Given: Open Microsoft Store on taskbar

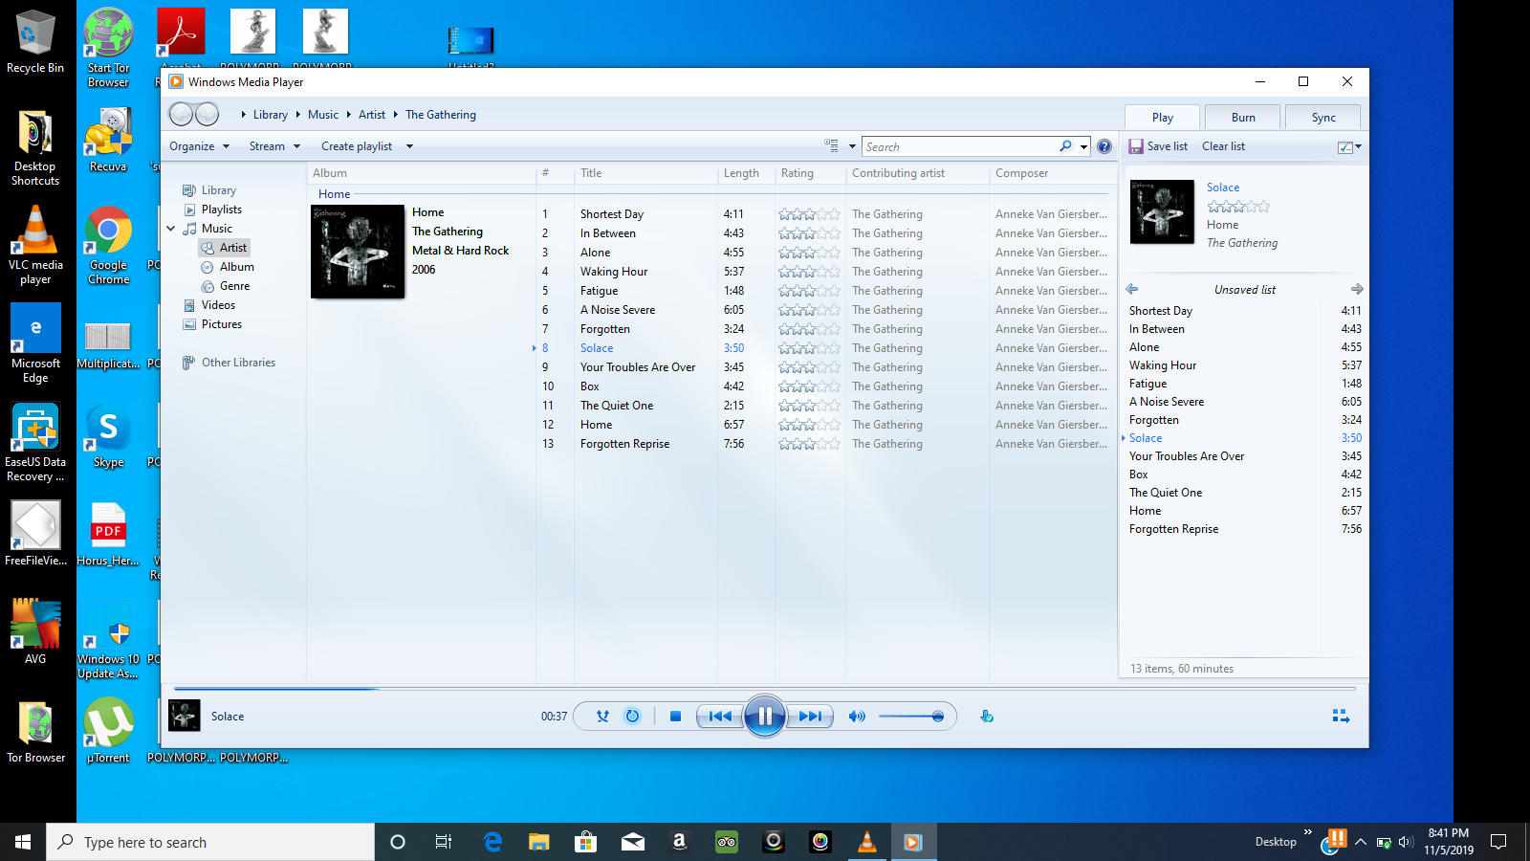Looking at the screenshot, I should [586, 842].
